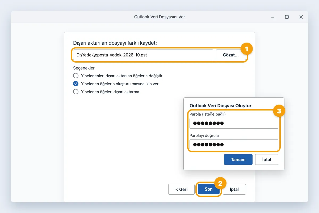Confirm the password with Tamam button

pos(238,159)
